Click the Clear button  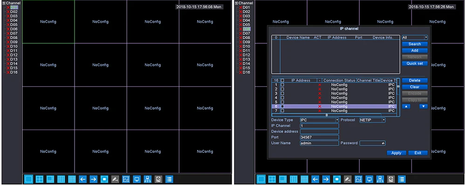(x=415, y=87)
